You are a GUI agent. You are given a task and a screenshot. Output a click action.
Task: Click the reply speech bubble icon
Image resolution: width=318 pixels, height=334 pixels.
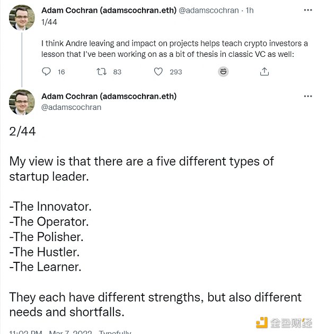point(47,72)
